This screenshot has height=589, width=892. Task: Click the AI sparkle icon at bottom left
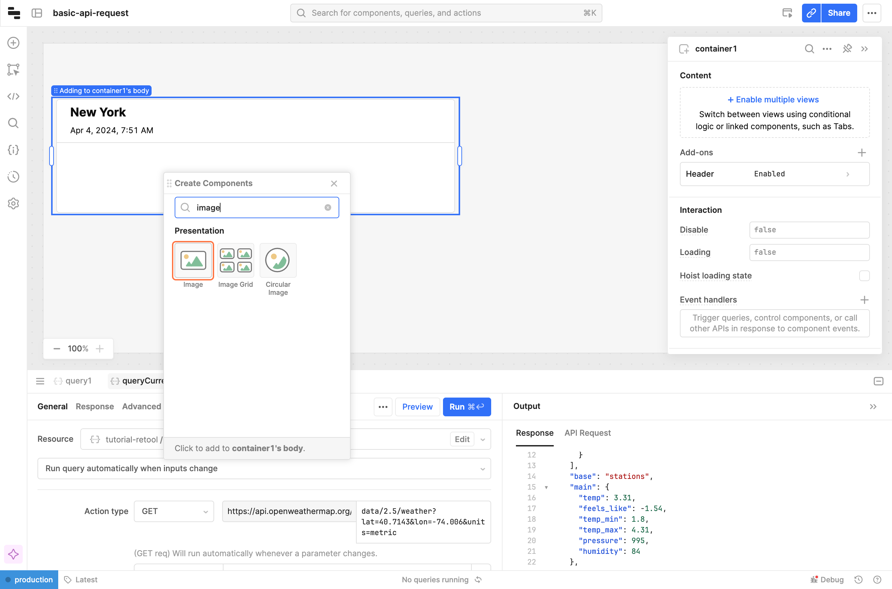pyautogui.click(x=13, y=554)
